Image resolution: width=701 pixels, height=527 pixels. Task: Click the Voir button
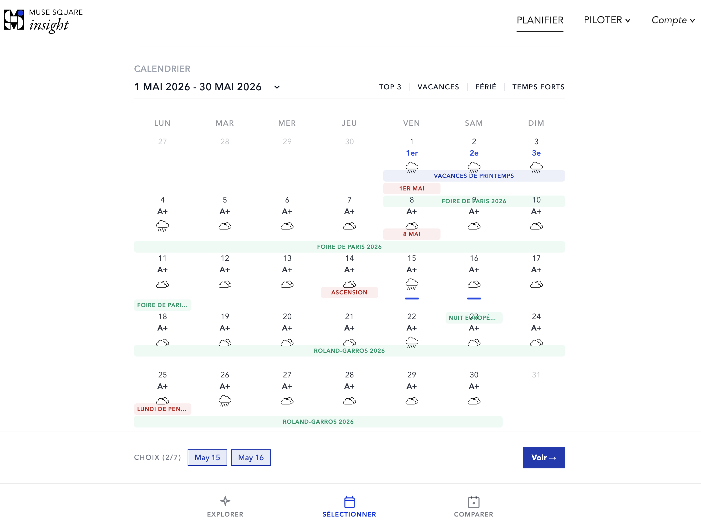point(543,457)
